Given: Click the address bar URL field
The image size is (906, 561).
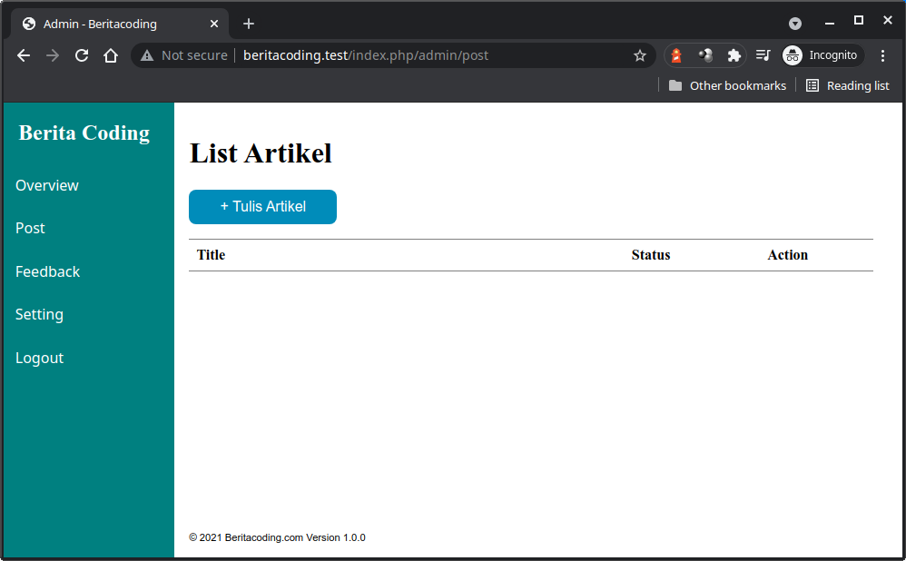Looking at the screenshot, I should coord(409,55).
